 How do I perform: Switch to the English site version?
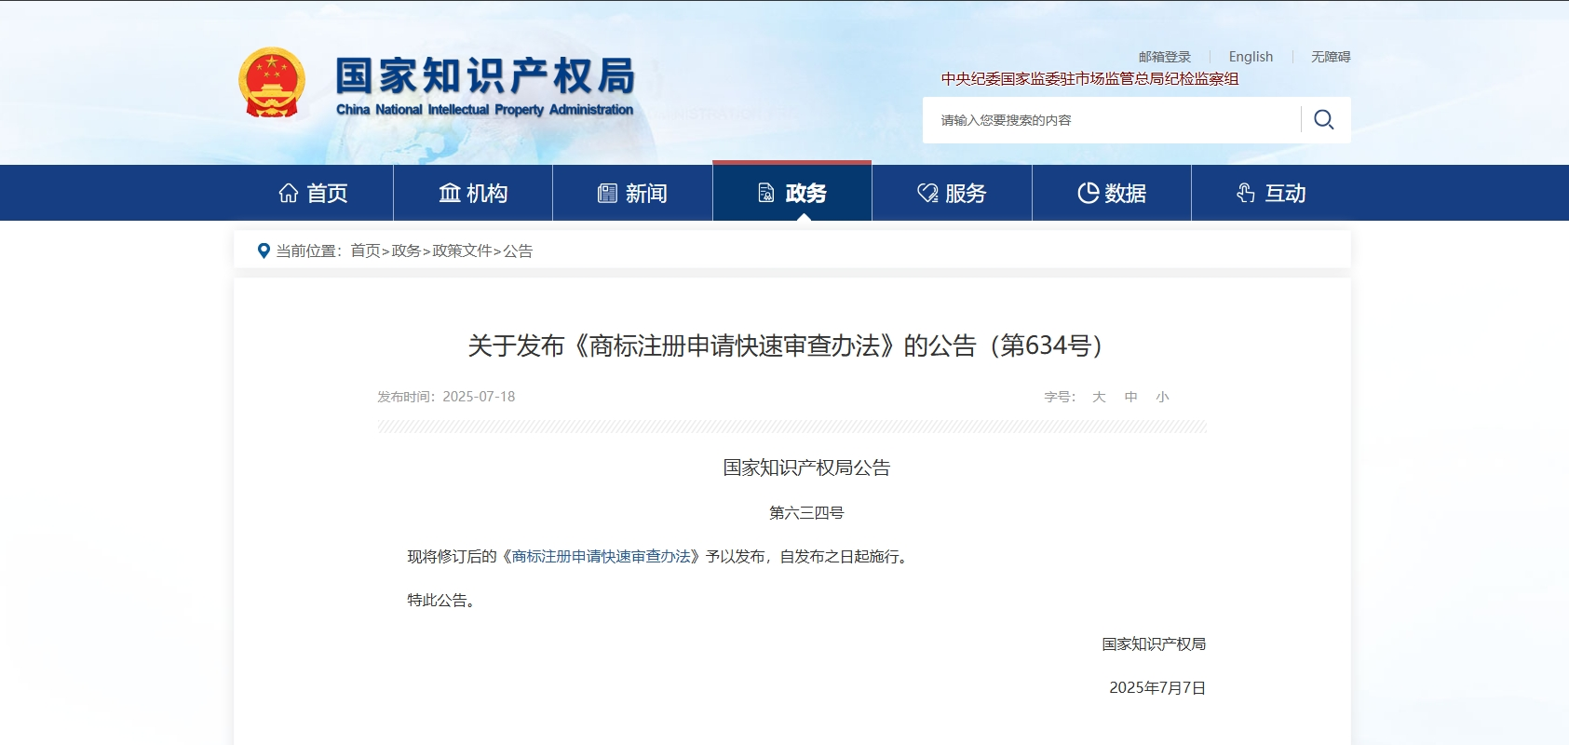point(1251,57)
